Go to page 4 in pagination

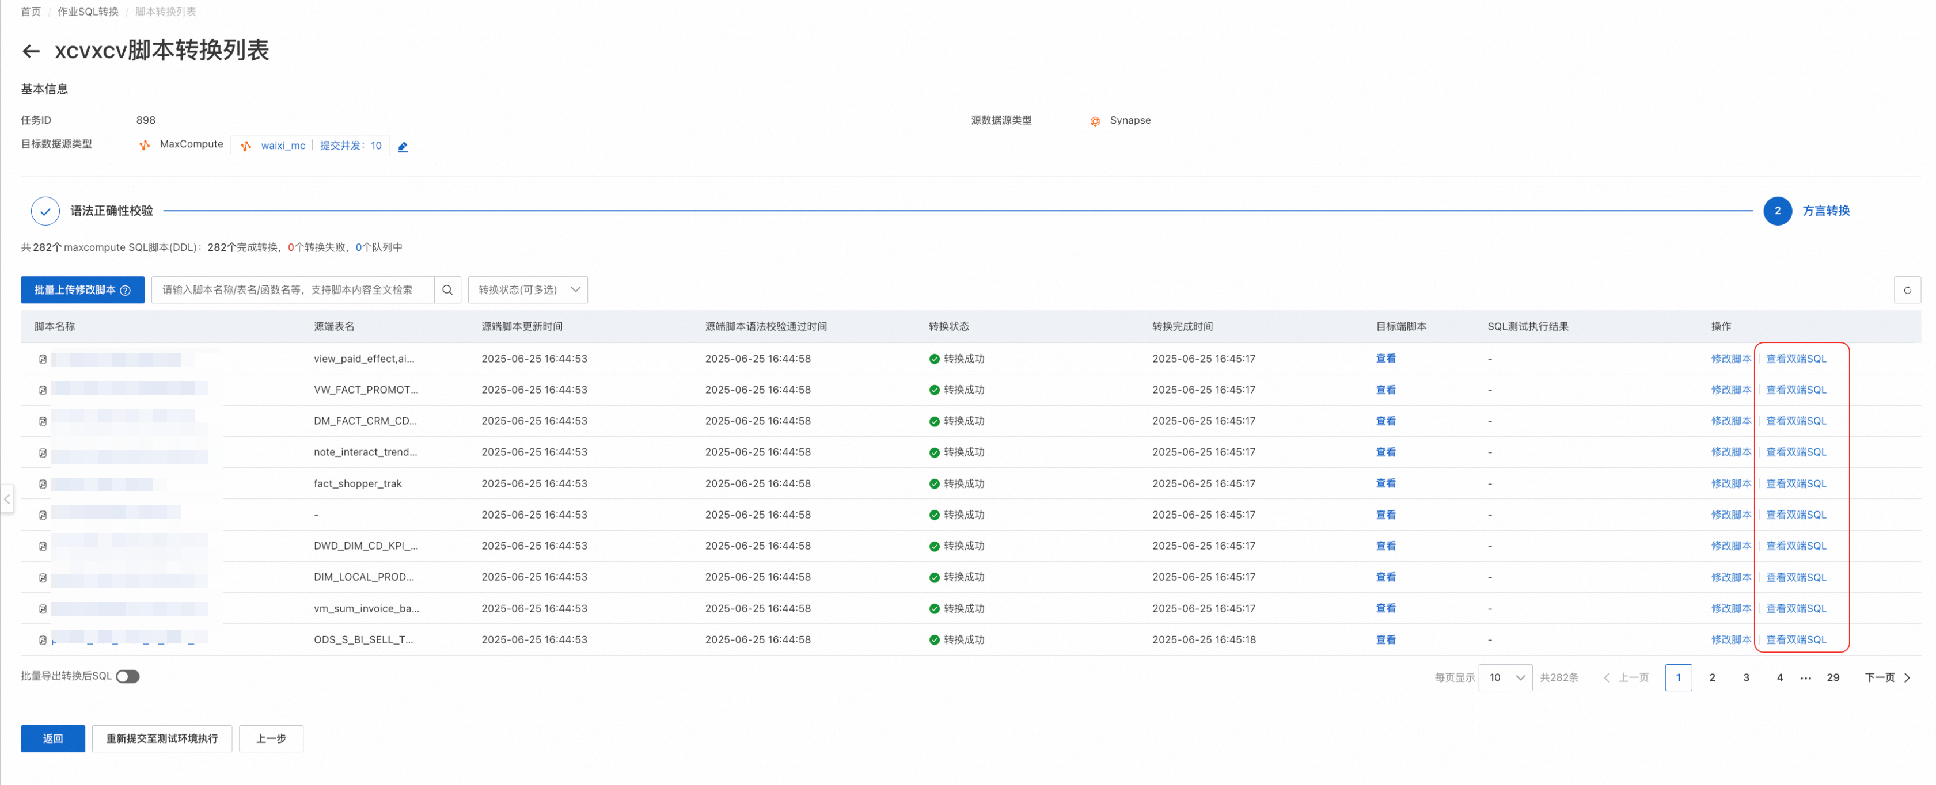click(x=1780, y=677)
